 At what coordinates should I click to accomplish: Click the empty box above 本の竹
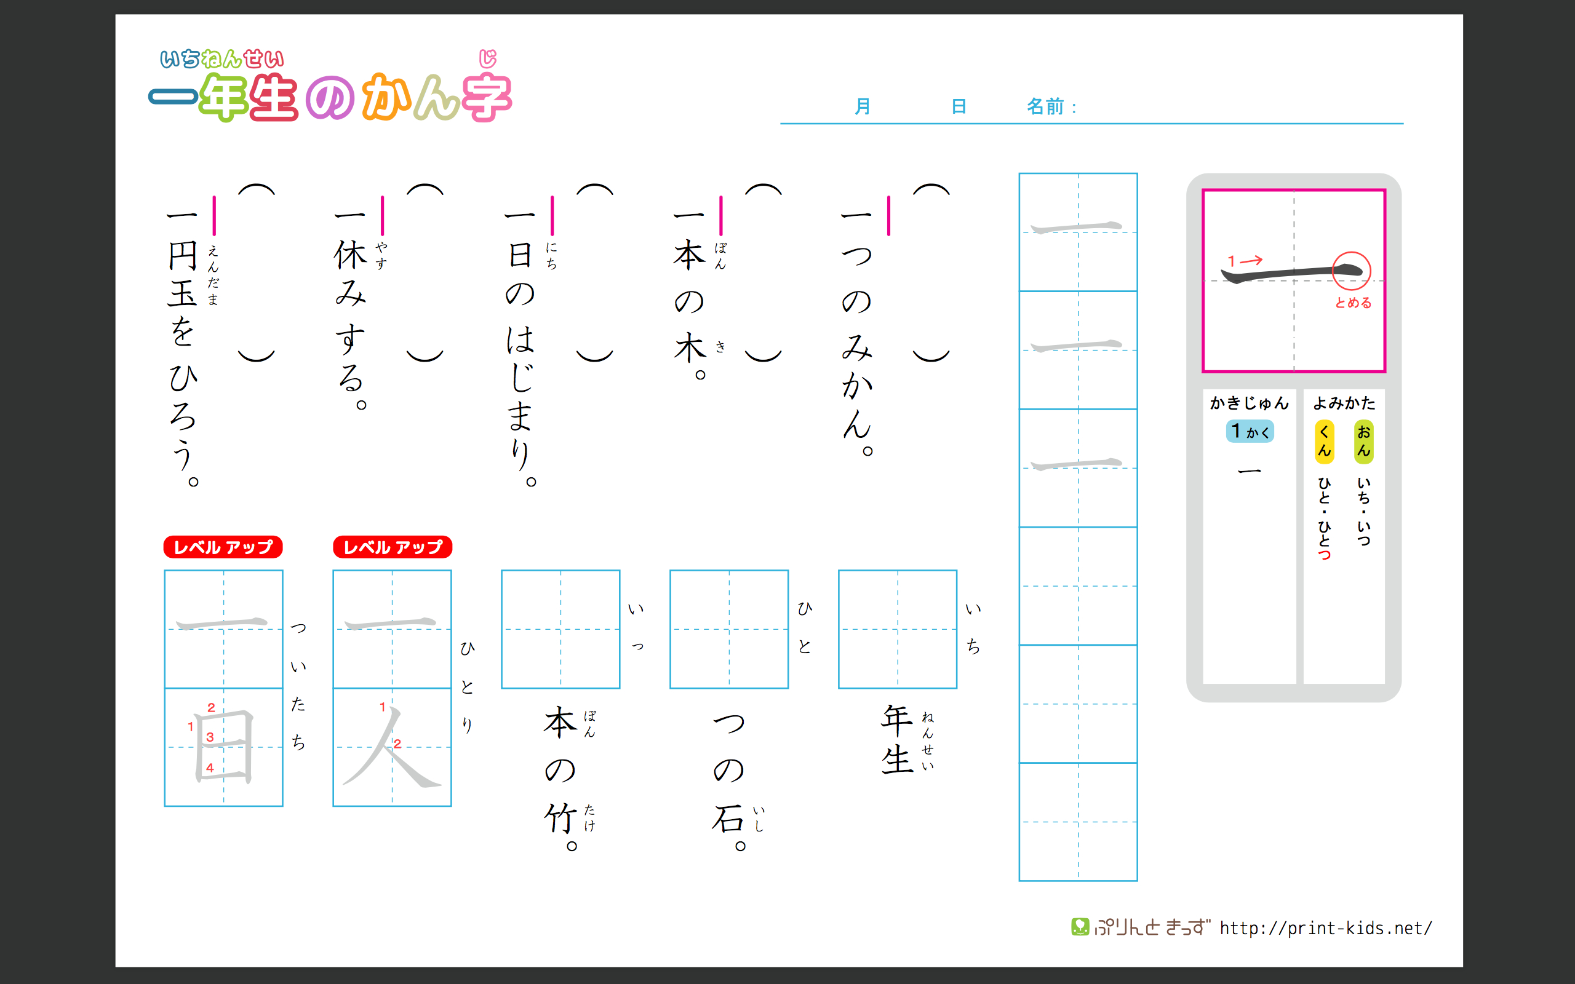pyautogui.click(x=560, y=629)
